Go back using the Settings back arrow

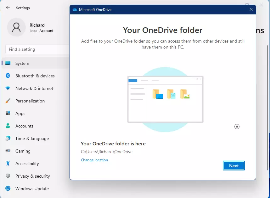click(x=8, y=8)
